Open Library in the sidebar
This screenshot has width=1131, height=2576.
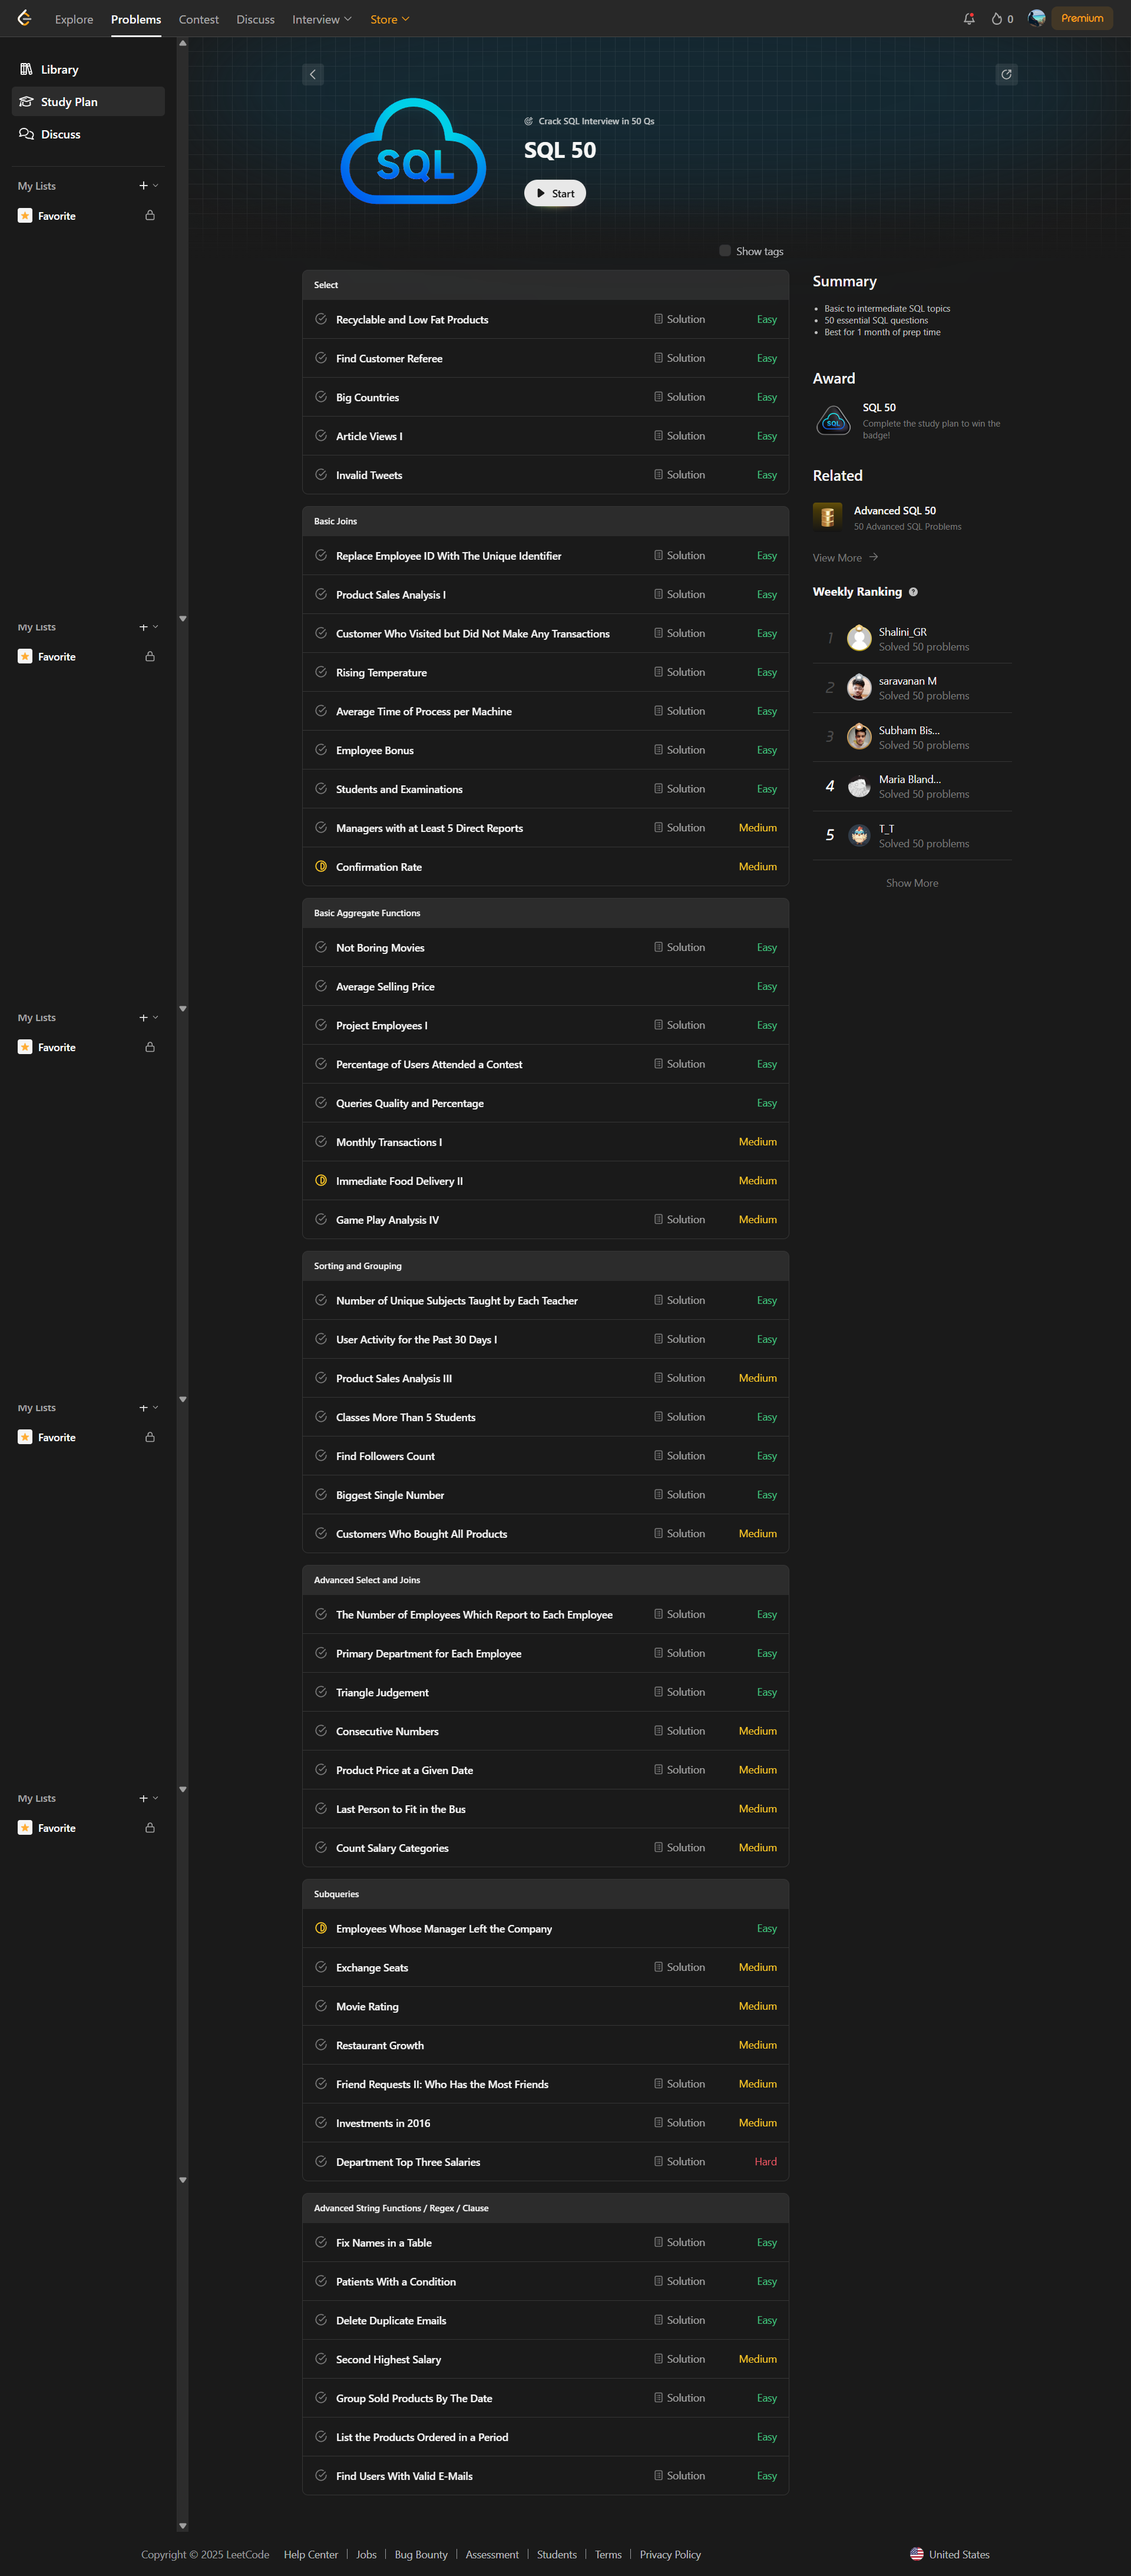(x=59, y=70)
